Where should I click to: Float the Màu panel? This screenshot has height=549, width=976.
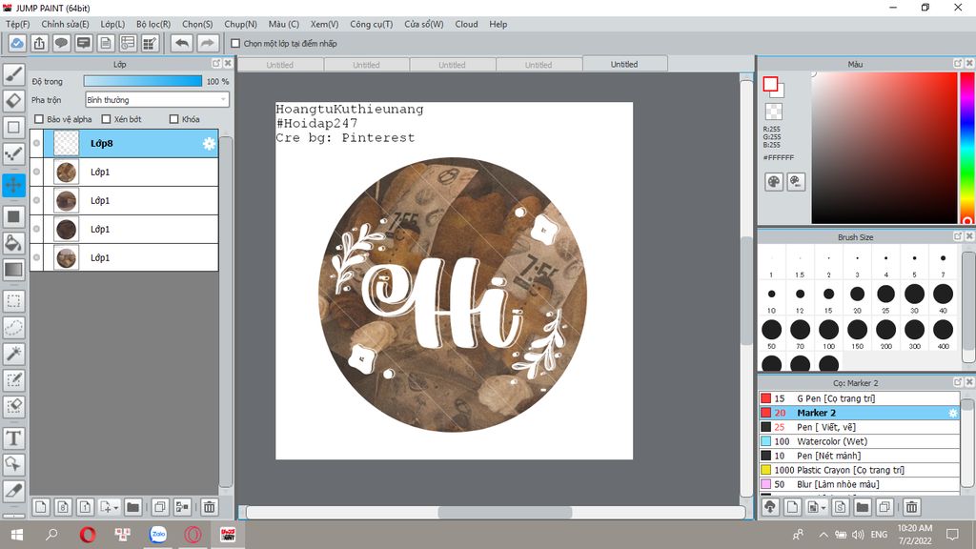click(958, 64)
